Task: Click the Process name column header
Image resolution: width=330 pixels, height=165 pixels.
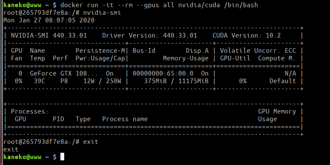Action: 125,119
